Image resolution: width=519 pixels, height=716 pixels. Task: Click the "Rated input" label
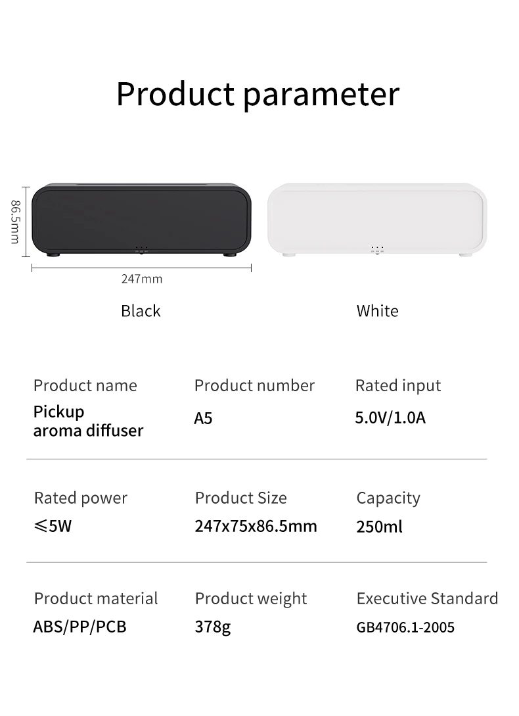398,385
